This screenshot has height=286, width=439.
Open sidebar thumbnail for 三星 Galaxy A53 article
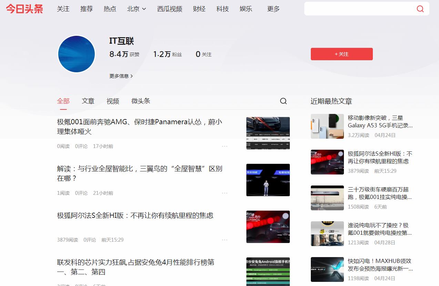click(327, 126)
